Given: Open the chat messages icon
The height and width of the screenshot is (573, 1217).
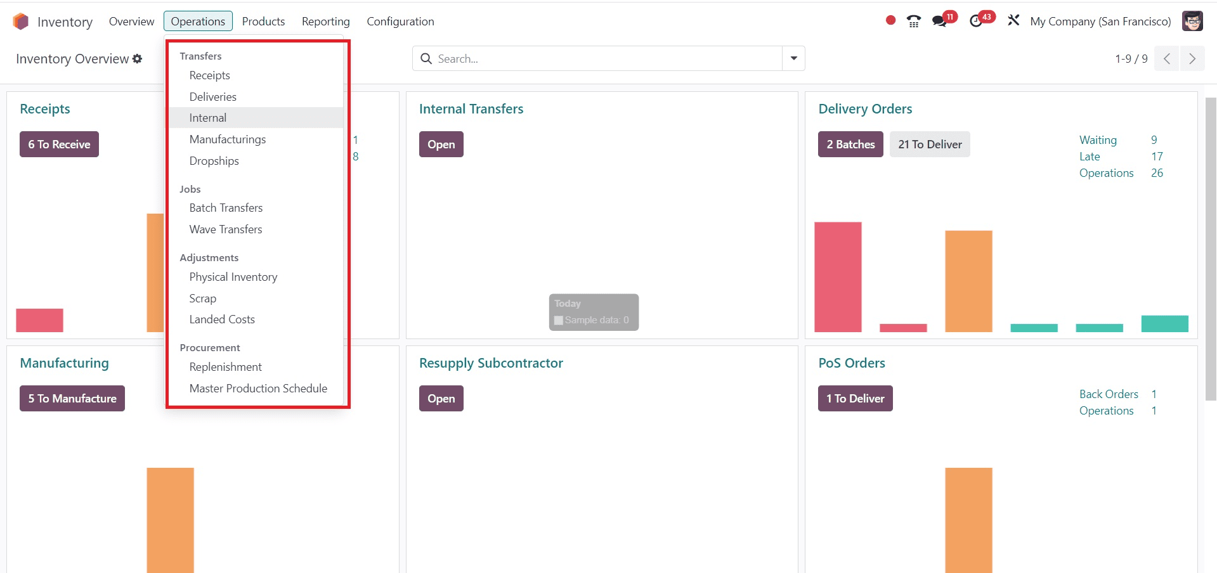Looking at the screenshot, I should pyautogui.click(x=939, y=22).
